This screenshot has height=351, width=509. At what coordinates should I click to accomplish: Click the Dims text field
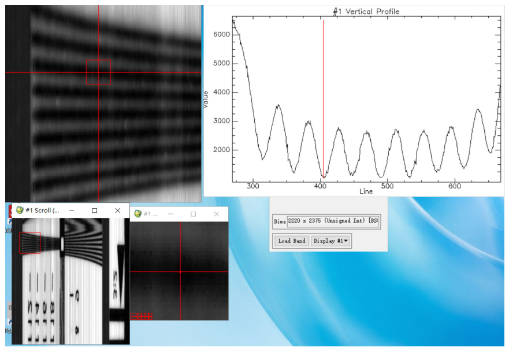click(333, 221)
